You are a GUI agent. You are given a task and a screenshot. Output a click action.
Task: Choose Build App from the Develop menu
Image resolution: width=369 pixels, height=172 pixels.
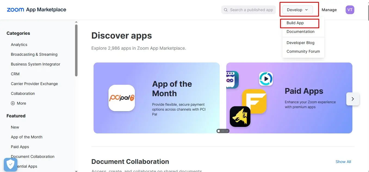295,23
